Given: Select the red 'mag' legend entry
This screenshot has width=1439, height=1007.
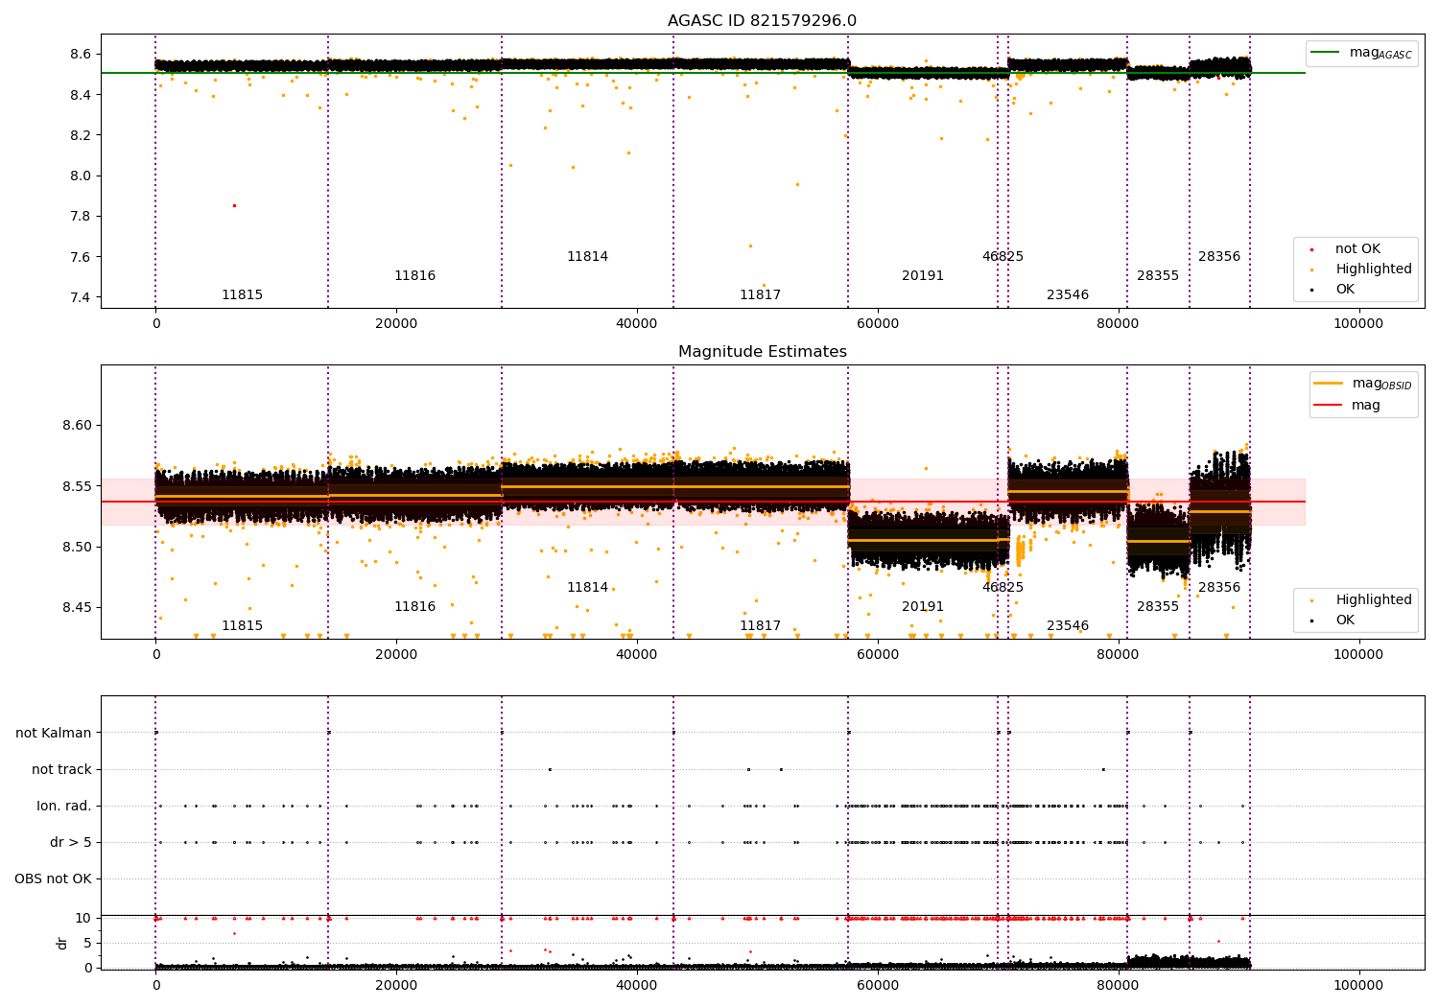Looking at the screenshot, I should pos(1348,405).
